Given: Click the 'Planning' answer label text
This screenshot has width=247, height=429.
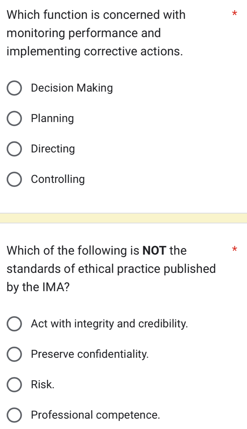Looking at the screenshot, I should pos(52,119).
